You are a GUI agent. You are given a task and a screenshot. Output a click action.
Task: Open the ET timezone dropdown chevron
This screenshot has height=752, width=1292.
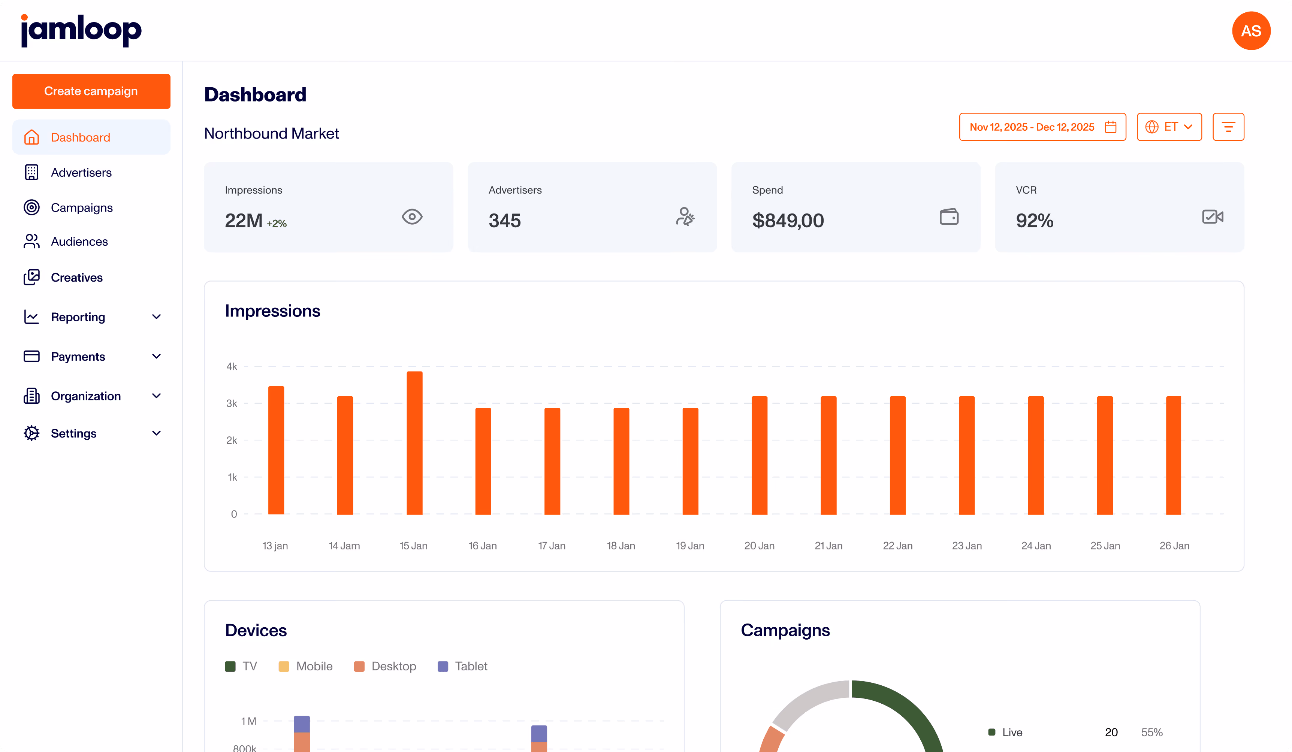pyautogui.click(x=1189, y=127)
